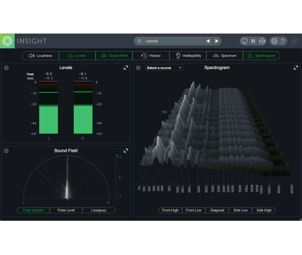The image size is (302, 255).
Task: Toggle the Intelligibility module tab
Action: pyautogui.click(x=188, y=56)
